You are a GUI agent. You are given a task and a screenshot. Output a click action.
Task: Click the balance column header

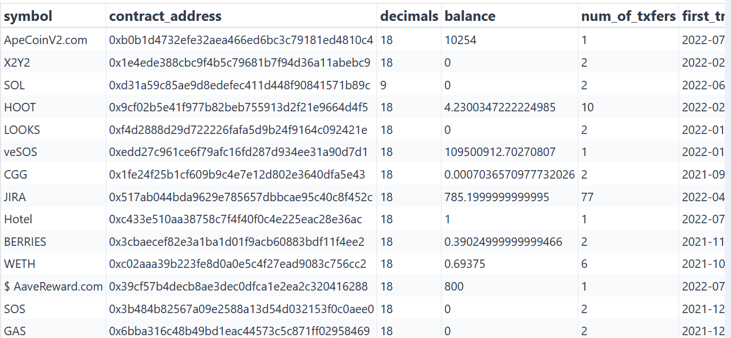tap(470, 16)
